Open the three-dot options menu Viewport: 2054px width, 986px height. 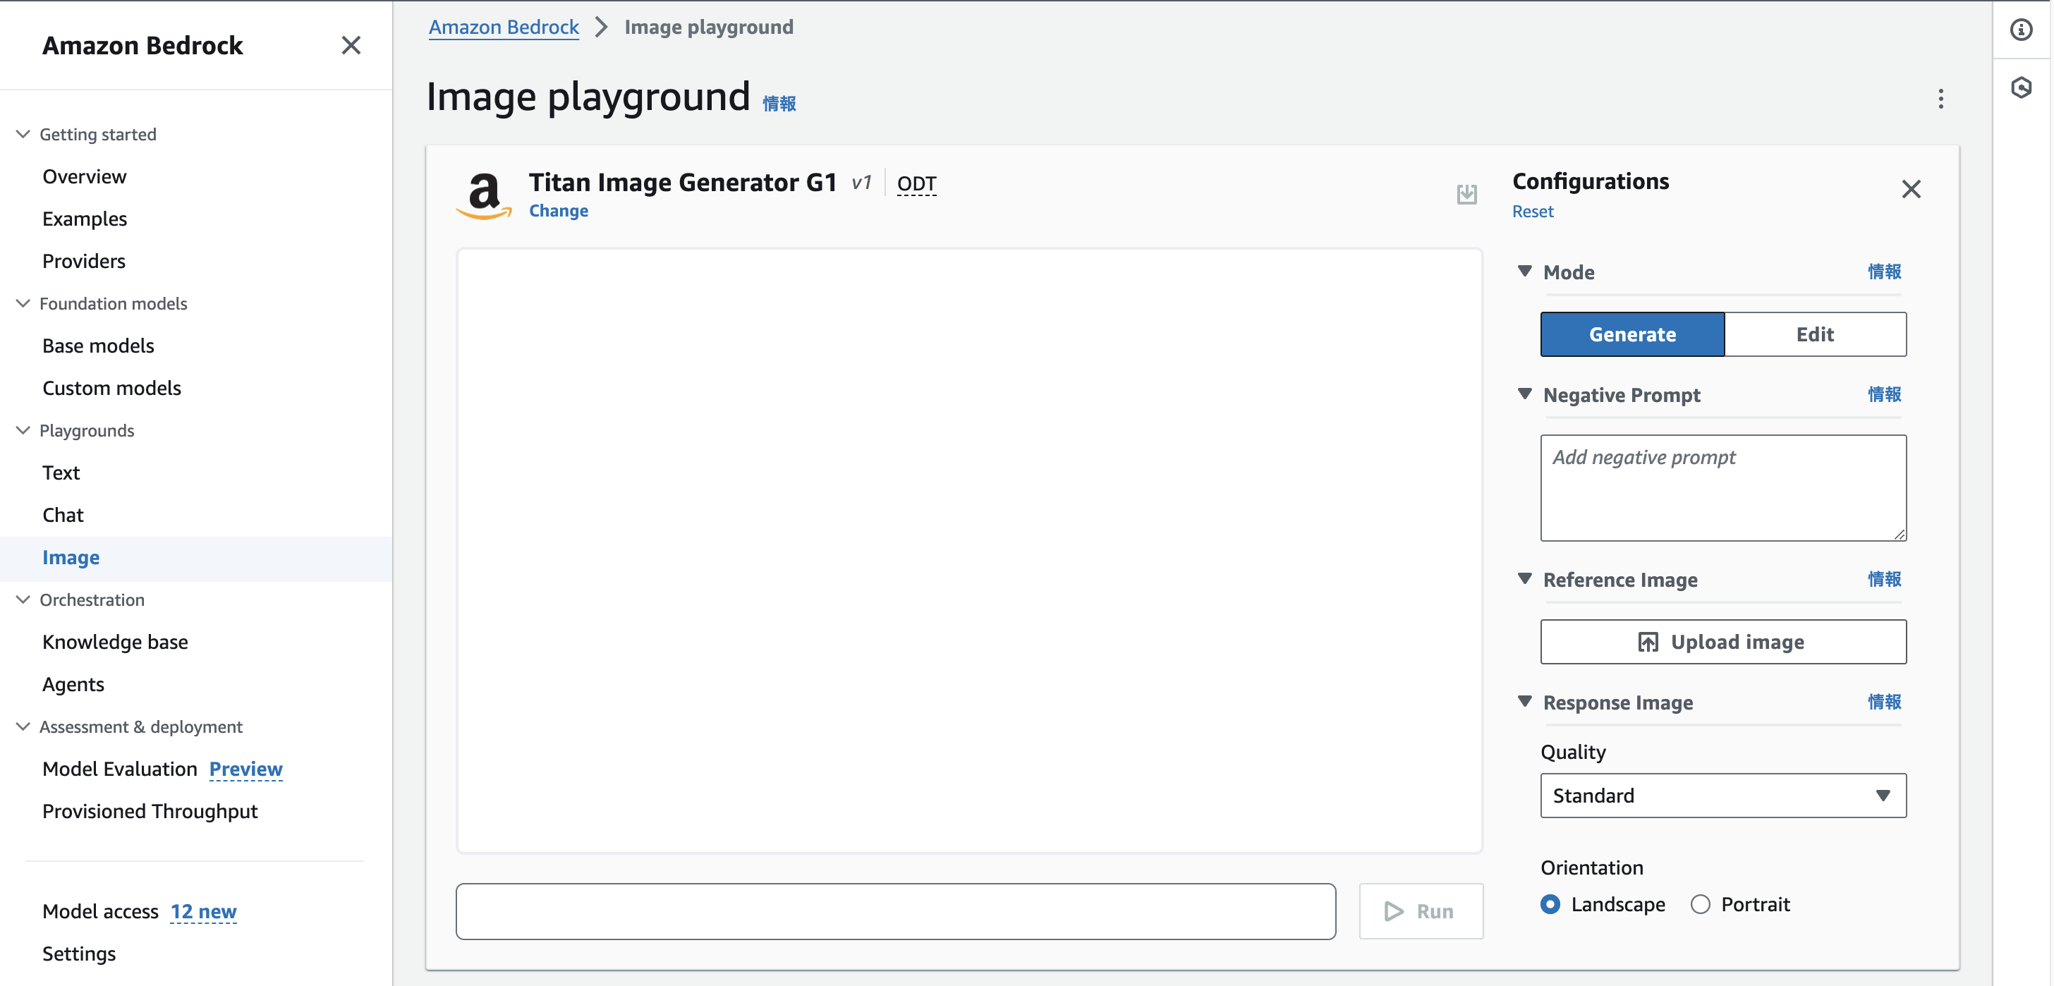coord(1940,99)
